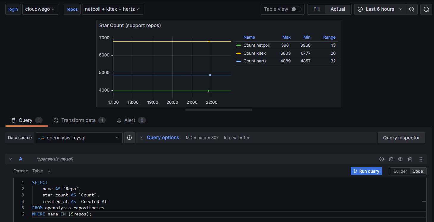The image size is (434, 222).
Task: Click the panel title Star Count (support repos)
Action: 130,26
